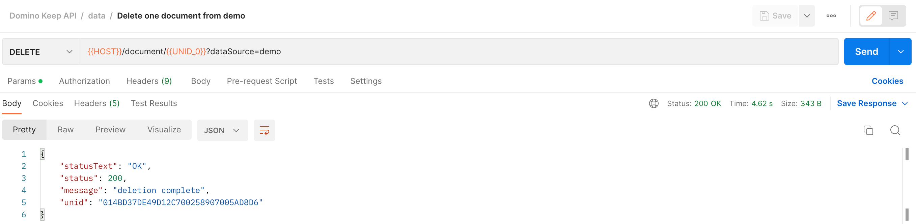Toggle word wrap in the response viewer
The height and width of the screenshot is (224, 916).
coord(264,130)
